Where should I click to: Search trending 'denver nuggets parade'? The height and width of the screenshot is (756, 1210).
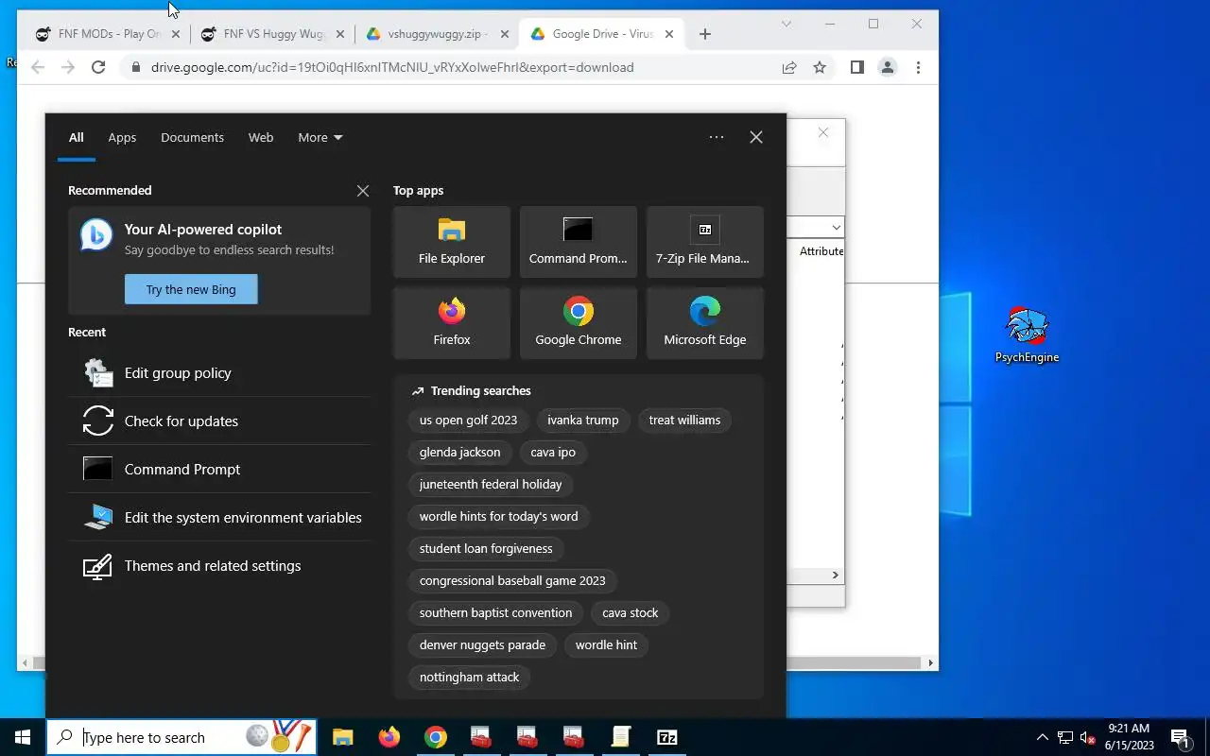483,645
